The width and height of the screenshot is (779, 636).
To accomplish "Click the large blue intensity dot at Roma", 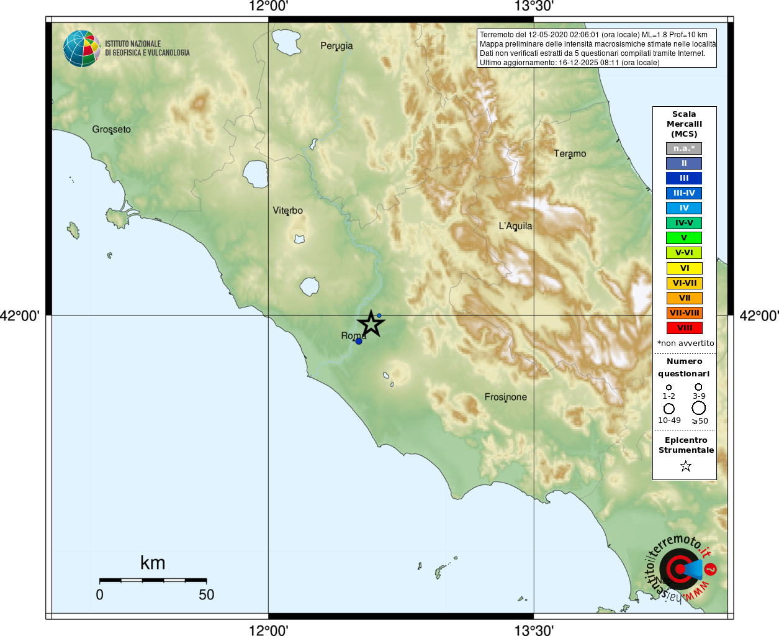I will 358,341.
